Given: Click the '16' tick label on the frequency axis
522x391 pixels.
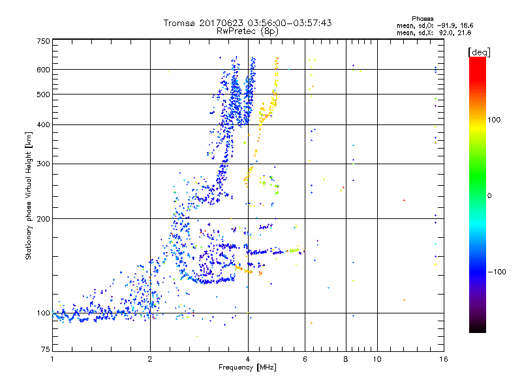Looking at the screenshot, I should [444, 359].
